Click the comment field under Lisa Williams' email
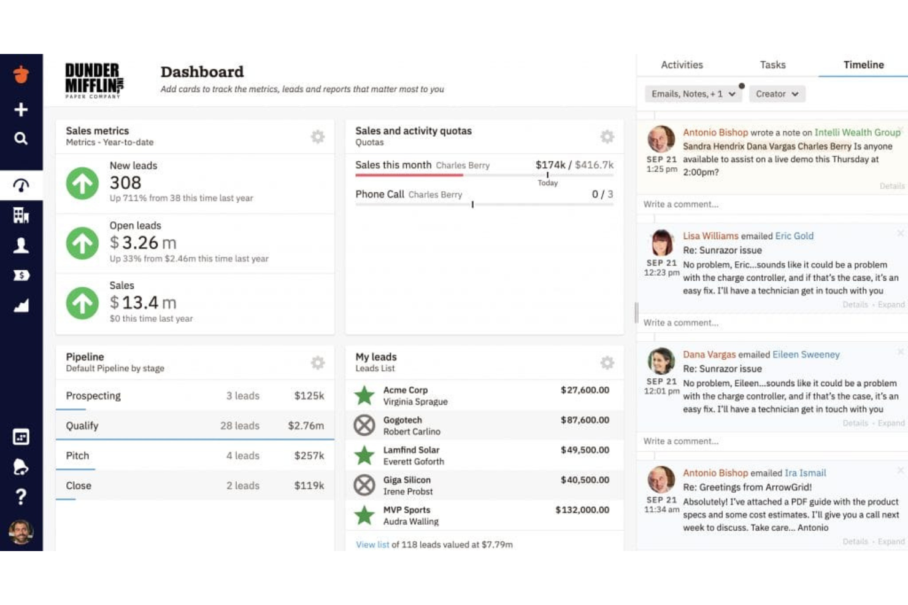The image size is (908, 605). pos(773,322)
